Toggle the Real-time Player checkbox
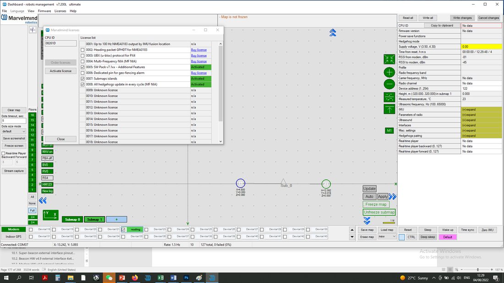This screenshot has height=283, width=504. (4, 153)
